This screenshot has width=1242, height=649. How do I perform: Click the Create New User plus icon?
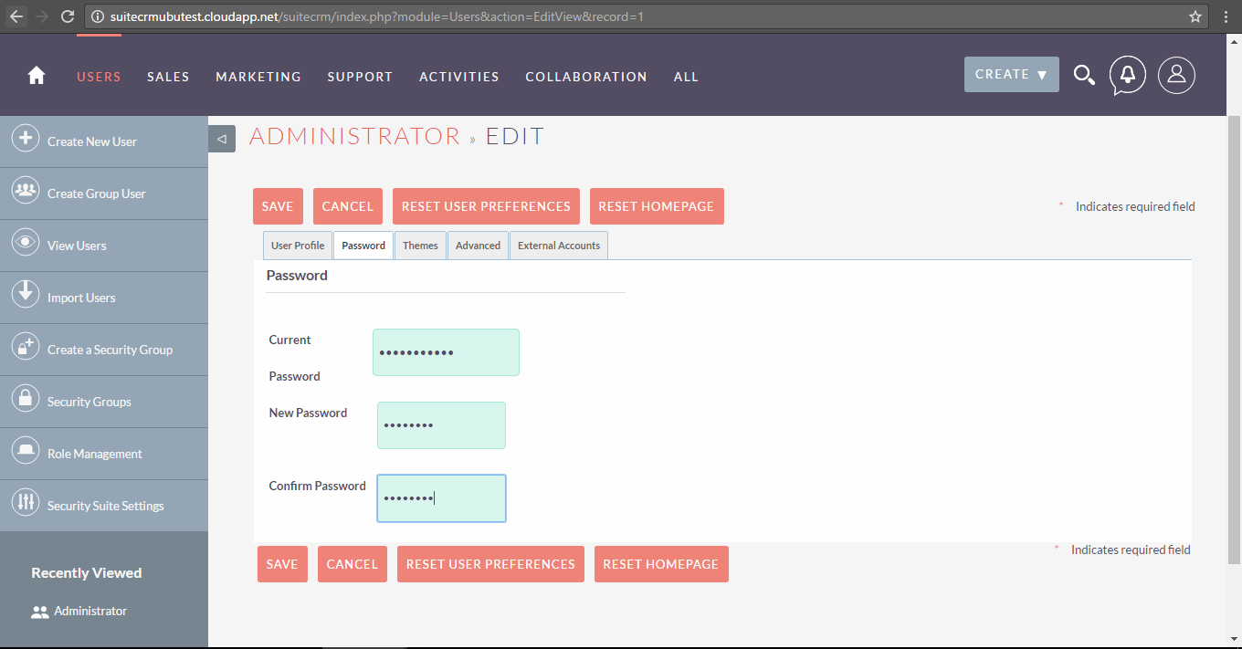25,141
